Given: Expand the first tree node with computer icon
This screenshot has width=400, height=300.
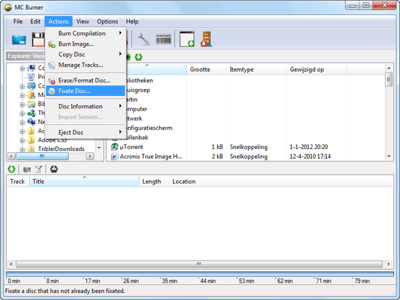Looking at the screenshot, I should (x=22, y=69).
